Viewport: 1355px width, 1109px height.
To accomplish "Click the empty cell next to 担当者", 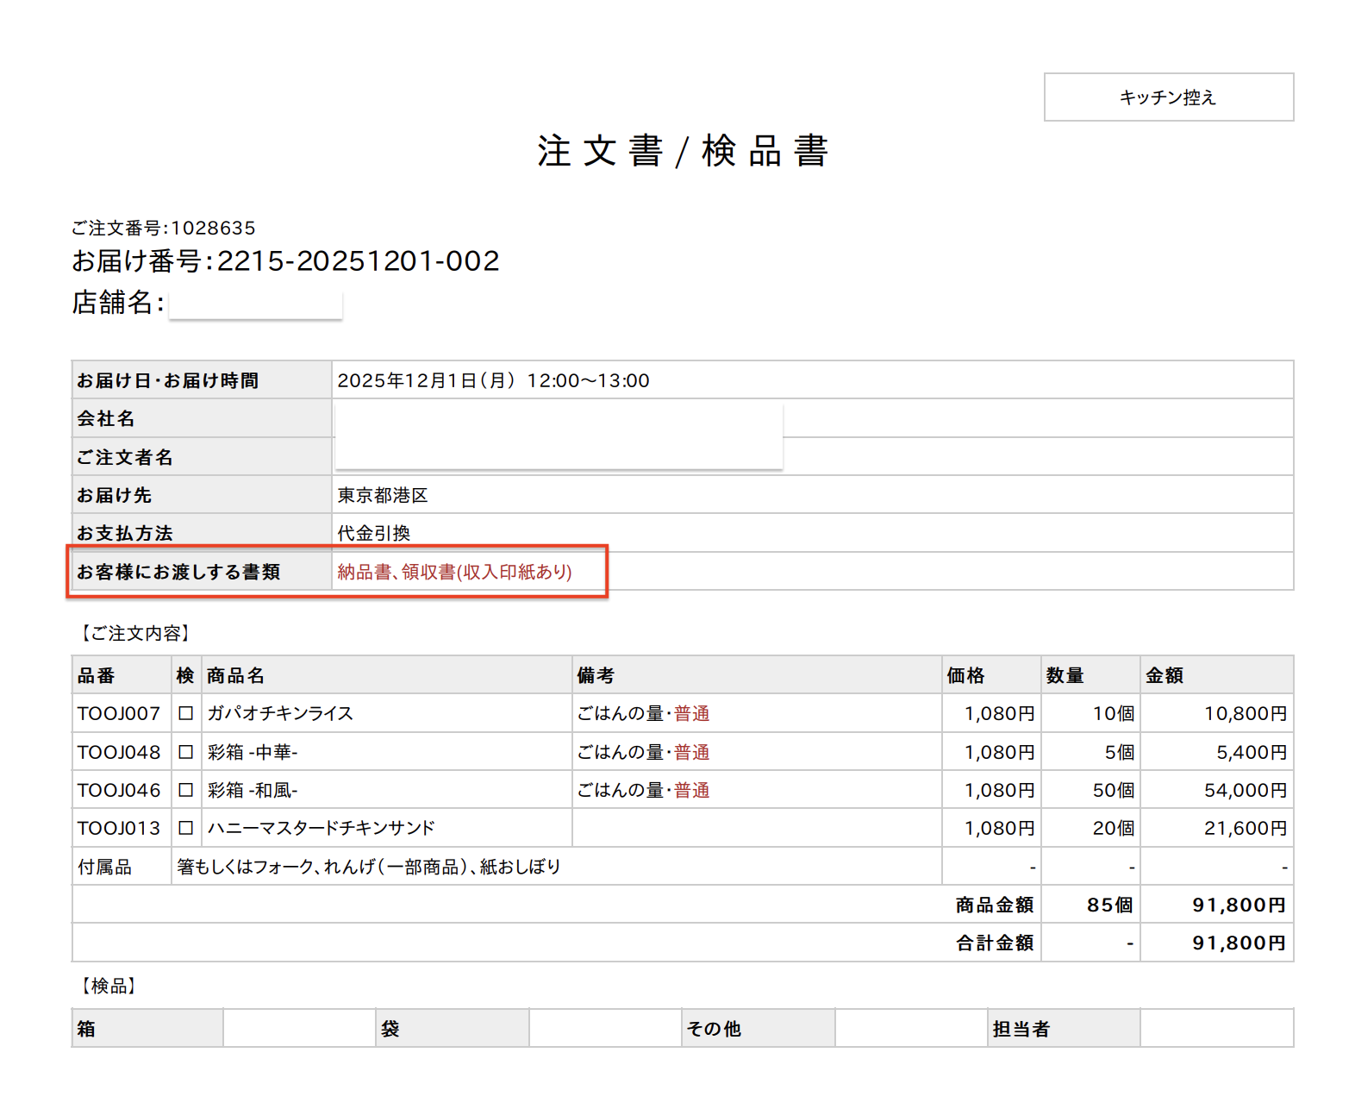I will coord(1216,1028).
